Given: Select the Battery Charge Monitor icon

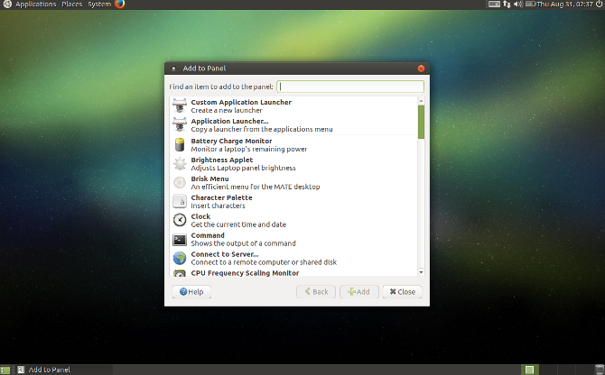Looking at the screenshot, I should (180, 144).
